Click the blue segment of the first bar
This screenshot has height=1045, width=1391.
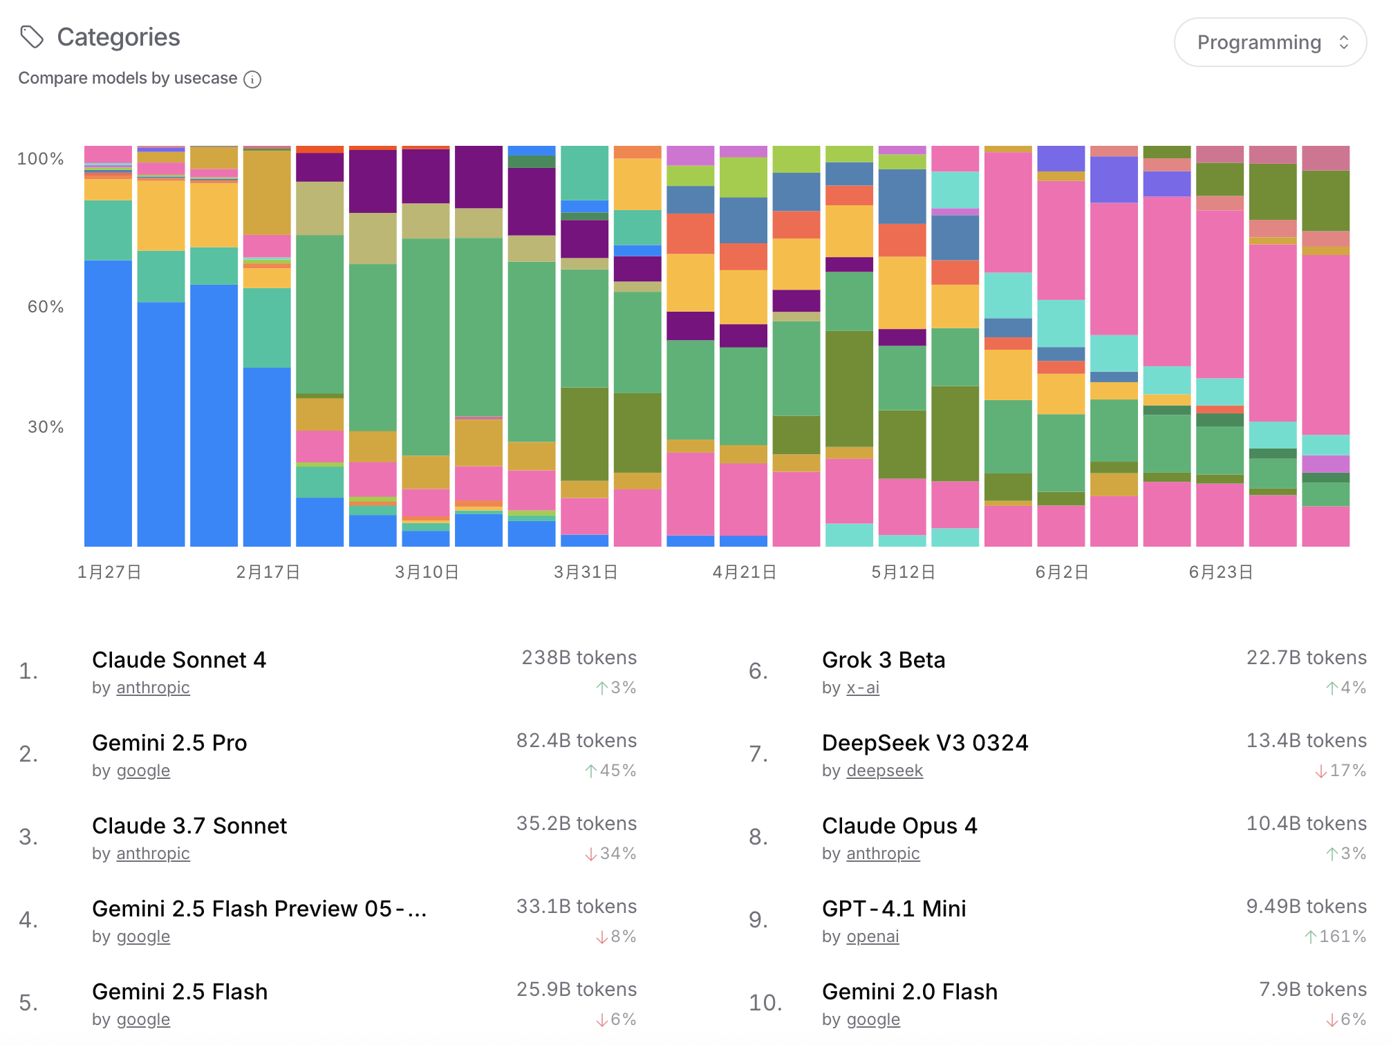(x=108, y=402)
